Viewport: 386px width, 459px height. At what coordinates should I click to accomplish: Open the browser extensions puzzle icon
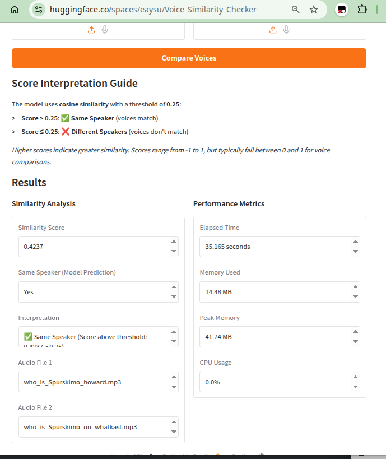[362, 10]
